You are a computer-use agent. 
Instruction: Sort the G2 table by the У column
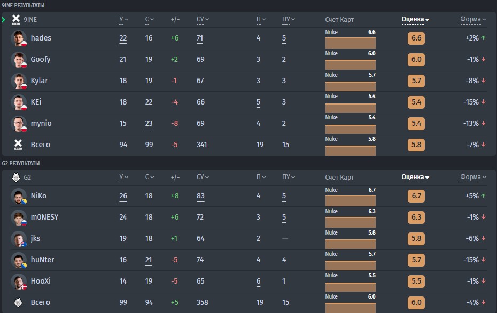123,177
